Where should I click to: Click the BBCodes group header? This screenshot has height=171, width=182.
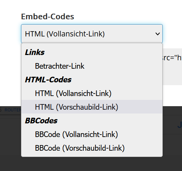[x=41, y=121]
